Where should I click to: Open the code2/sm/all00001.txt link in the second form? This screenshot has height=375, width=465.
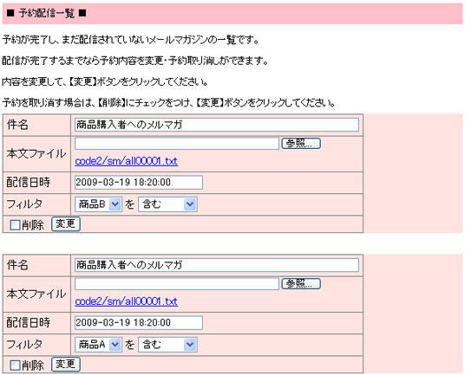pyautogui.click(x=127, y=301)
